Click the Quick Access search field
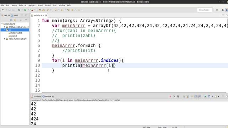The height and width of the screenshot is (128, 228). (x=204, y=10)
